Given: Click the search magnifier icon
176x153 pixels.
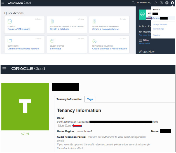Looking at the screenshot, I should click(133, 3).
